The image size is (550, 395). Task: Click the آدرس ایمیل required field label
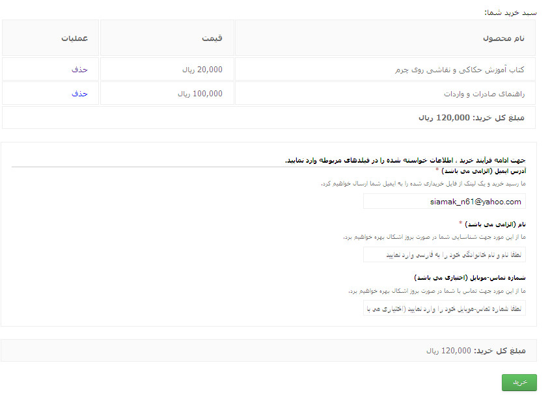coord(484,170)
